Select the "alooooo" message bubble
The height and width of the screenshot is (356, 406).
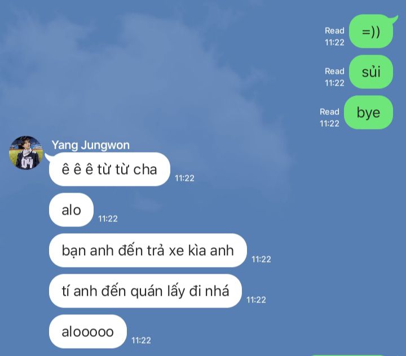[88, 331]
